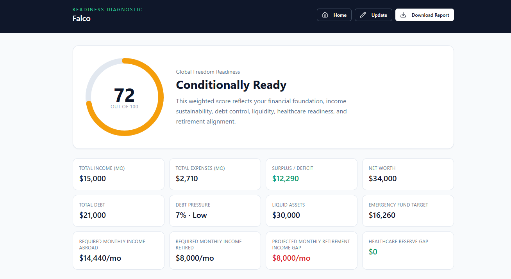Click the HEALTHCARE RESERVE GAP label
Viewport: 511px width, 279px height.
point(398,242)
